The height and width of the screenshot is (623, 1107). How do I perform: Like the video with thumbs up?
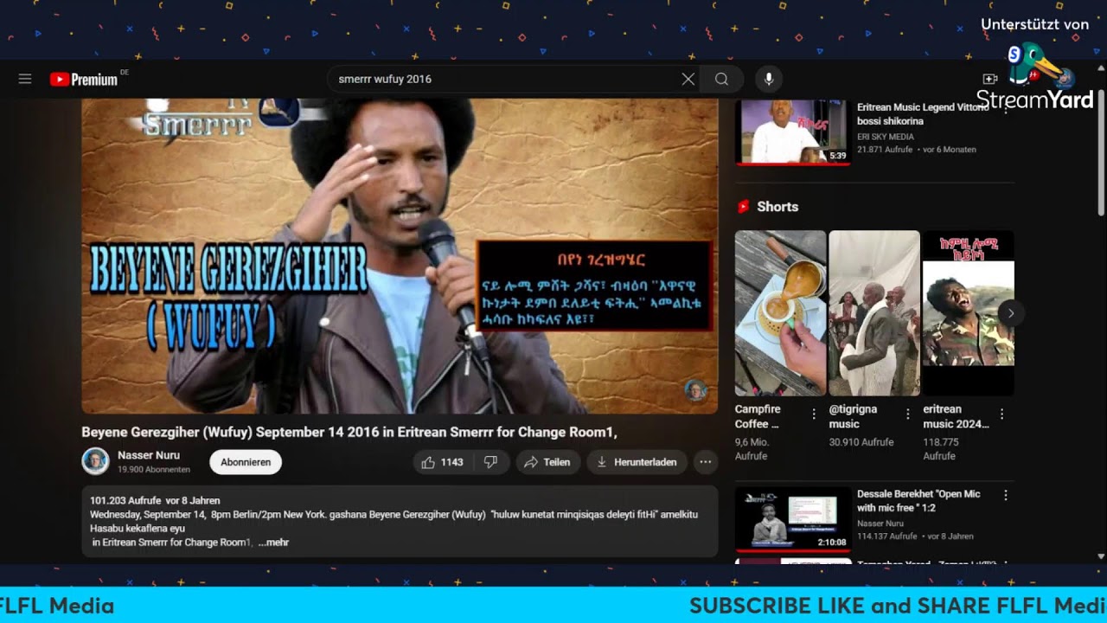tap(443, 462)
